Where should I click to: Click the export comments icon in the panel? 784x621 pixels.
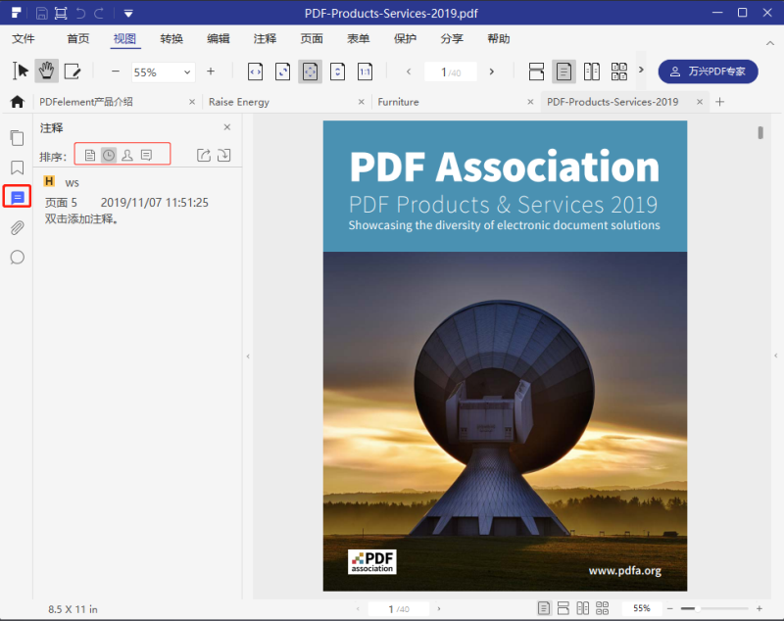pyautogui.click(x=204, y=155)
